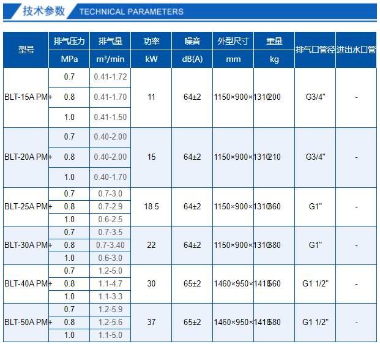This screenshot has width=380, height=344.
Task: Click the G1 1/2" pipe size for BLT-50A
Action: coord(315,322)
